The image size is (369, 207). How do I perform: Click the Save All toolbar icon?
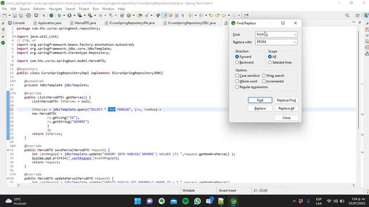click(x=21, y=16)
